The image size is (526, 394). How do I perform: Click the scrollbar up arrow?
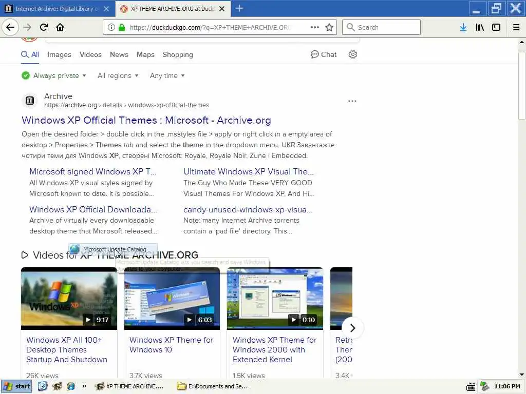(x=522, y=42)
